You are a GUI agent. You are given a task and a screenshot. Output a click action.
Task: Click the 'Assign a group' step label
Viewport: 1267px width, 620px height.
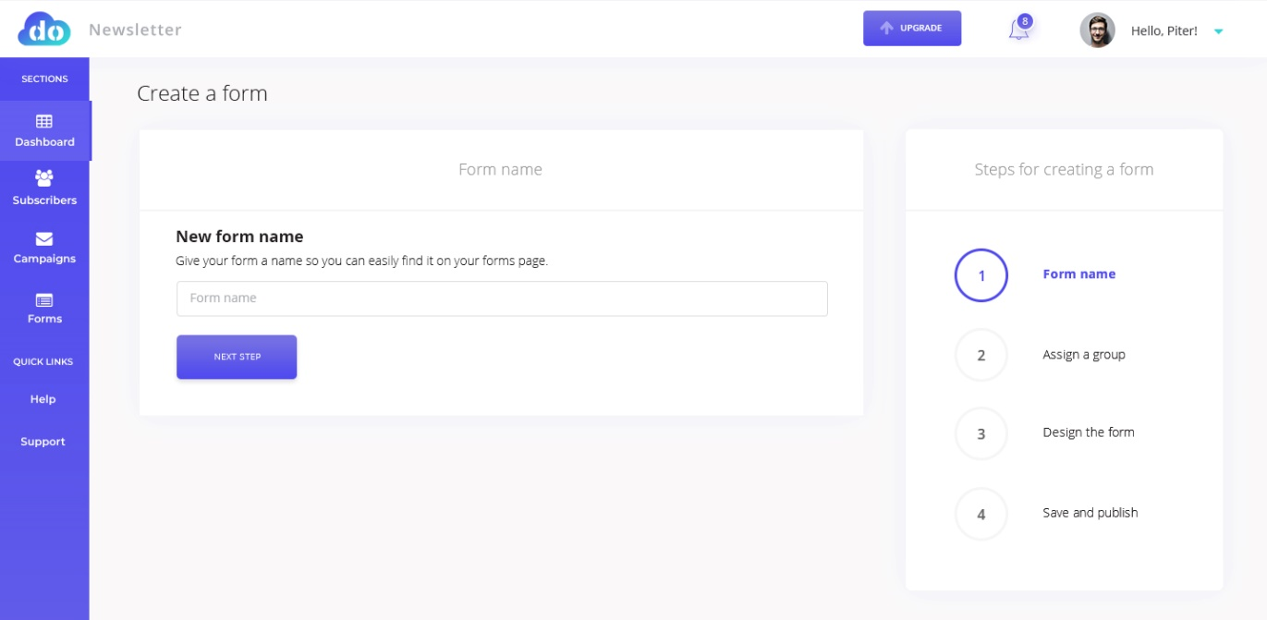pos(1084,355)
